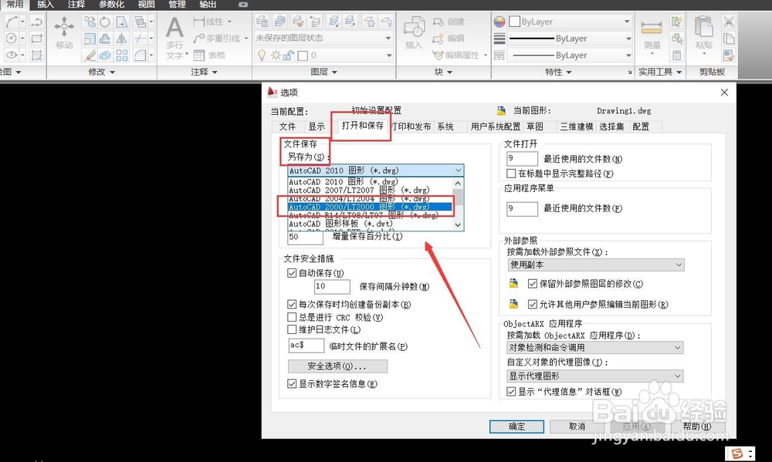Toggle 在标题中显示完整路径 checkbox

tap(511, 174)
